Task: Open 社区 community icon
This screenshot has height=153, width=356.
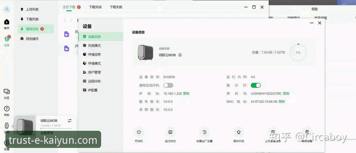Action: pos(7,91)
